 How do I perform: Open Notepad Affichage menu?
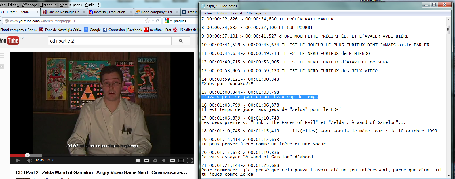[254, 13]
